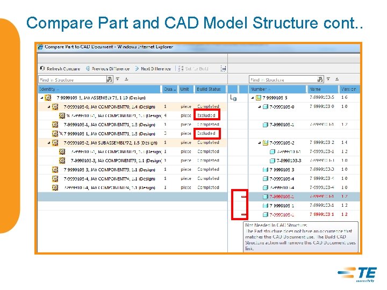Jump to Next Difference
Image resolution: width=387 pixels, height=290 pixels.
[x=153, y=69]
